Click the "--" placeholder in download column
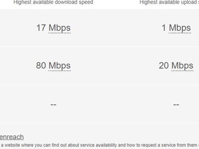The height and width of the screenshot is (149, 199). (x=53, y=104)
